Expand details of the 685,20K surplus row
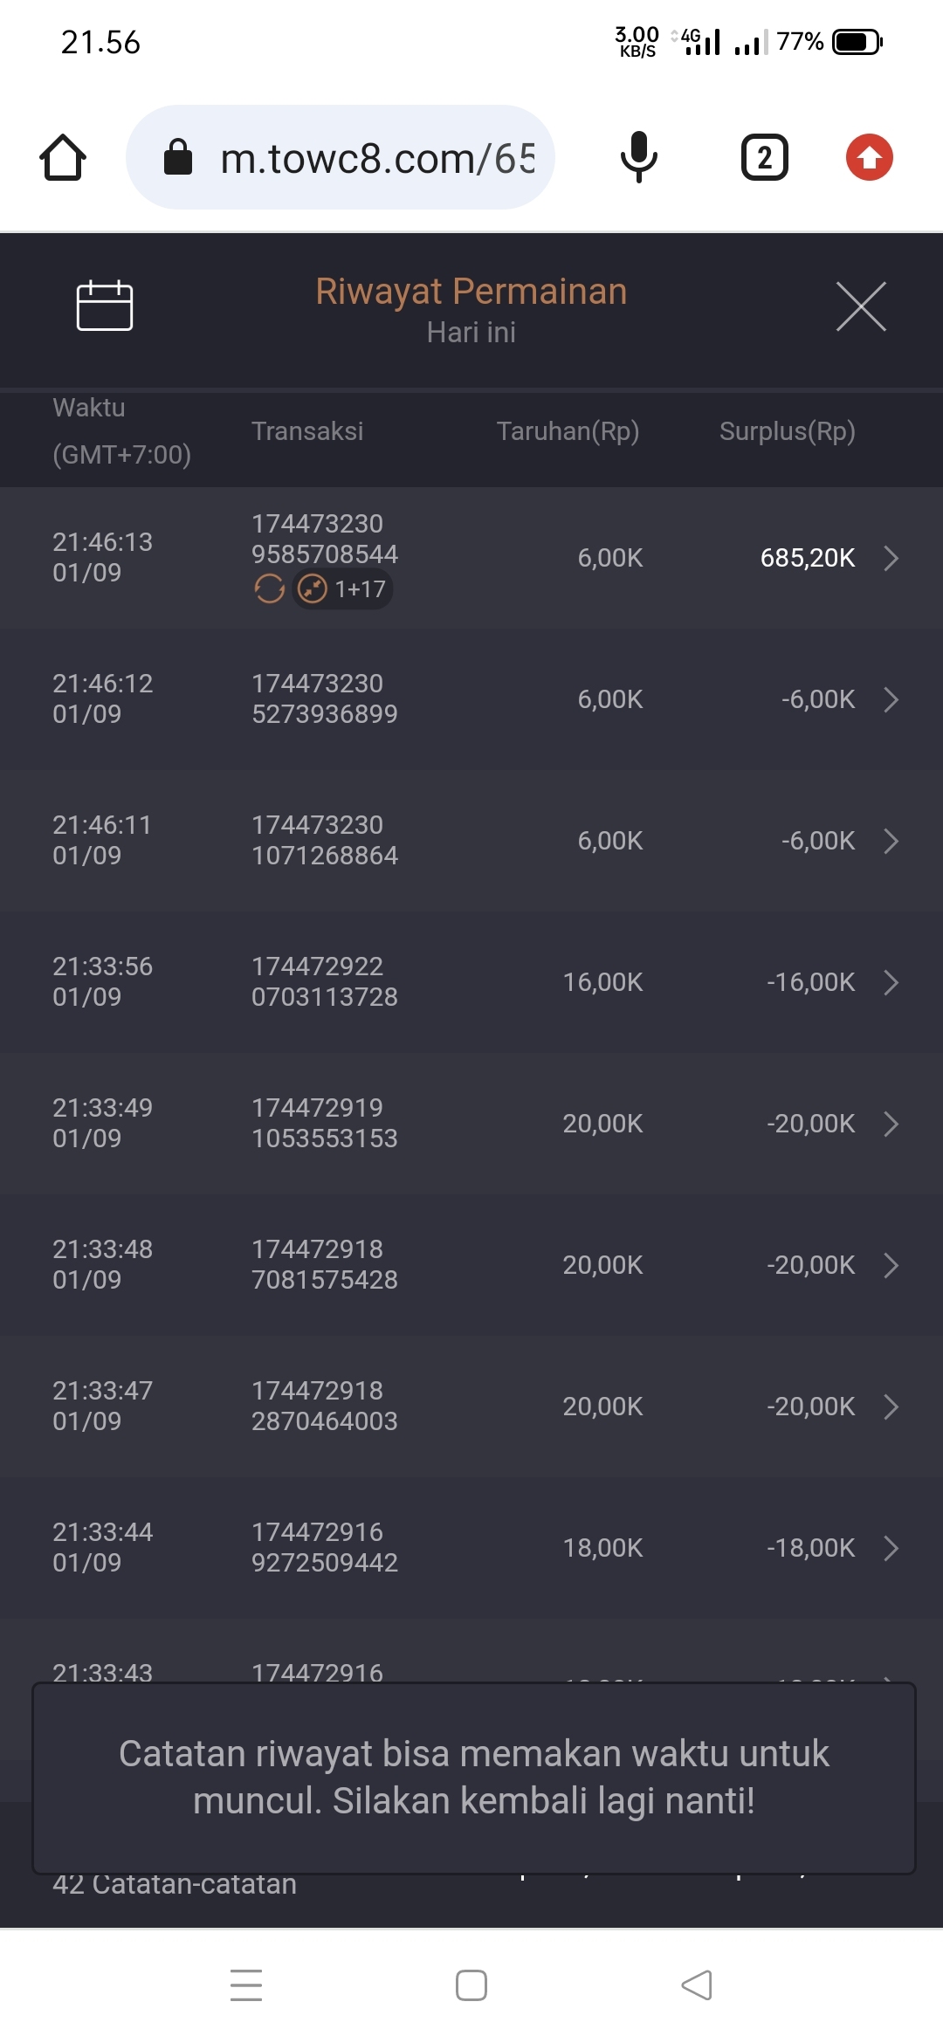The image size is (943, 2043). point(891,558)
